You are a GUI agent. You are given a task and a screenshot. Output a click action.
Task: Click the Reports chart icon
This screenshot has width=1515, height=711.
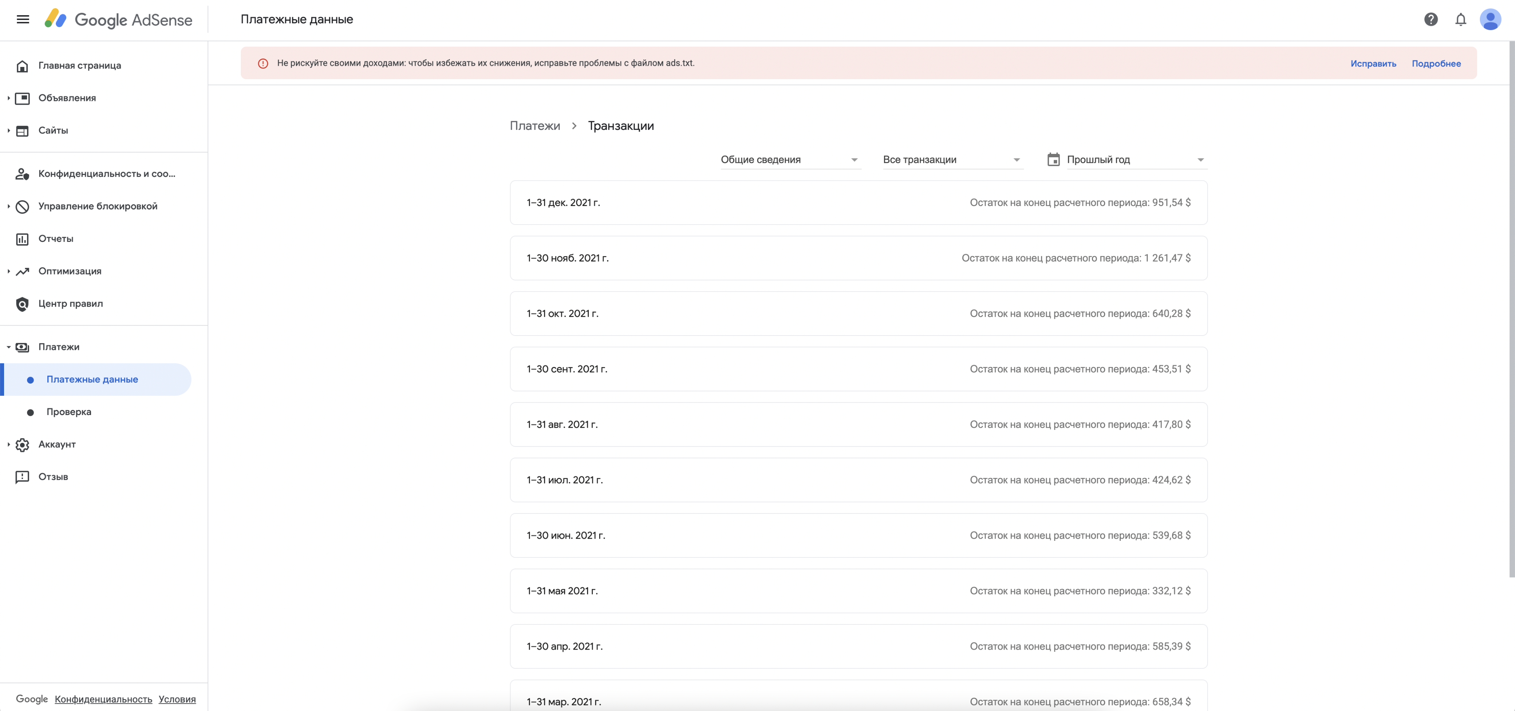click(x=22, y=239)
